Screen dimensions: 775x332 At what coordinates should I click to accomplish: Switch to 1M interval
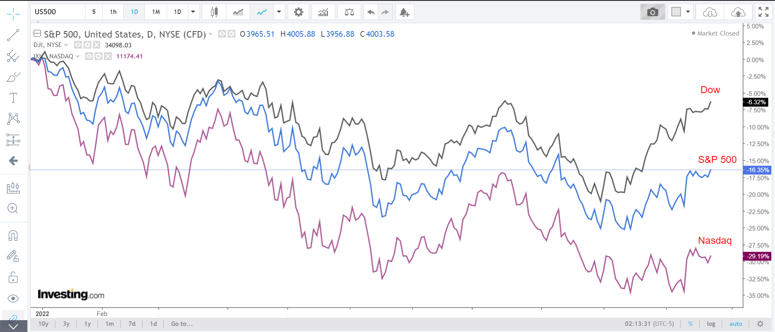(x=156, y=12)
